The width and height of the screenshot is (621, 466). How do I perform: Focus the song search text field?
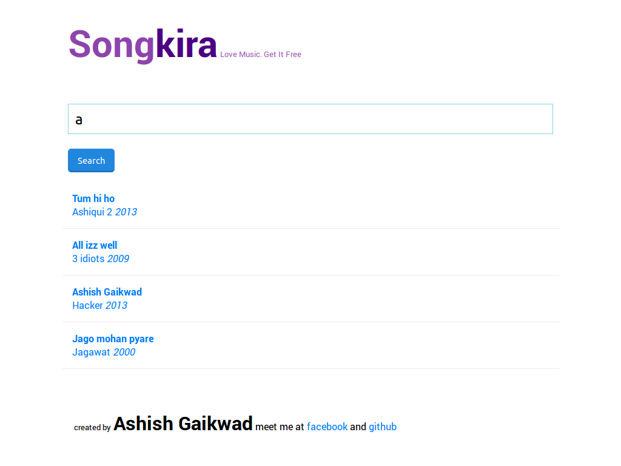click(x=310, y=119)
